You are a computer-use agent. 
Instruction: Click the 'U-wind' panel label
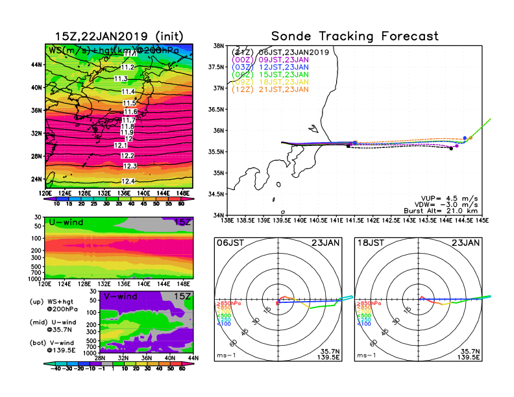click(x=66, y=223)
